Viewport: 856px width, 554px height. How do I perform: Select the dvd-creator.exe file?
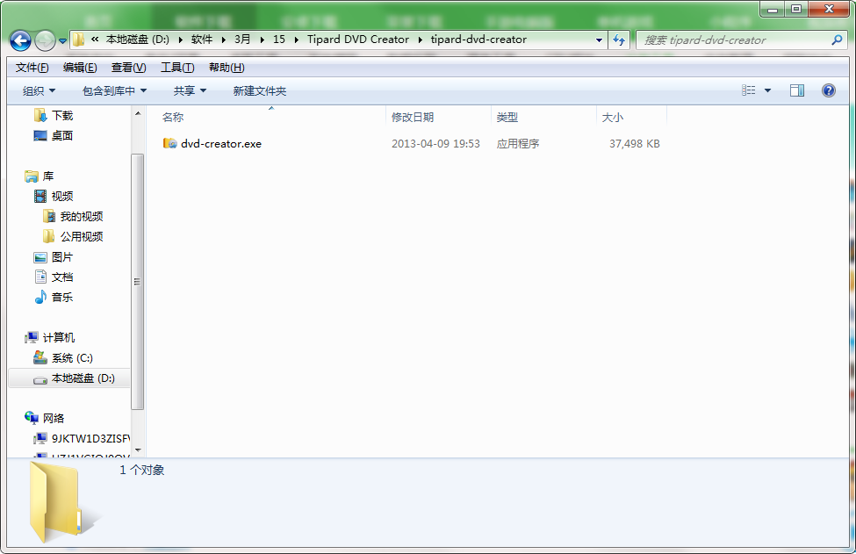(221, 144)
